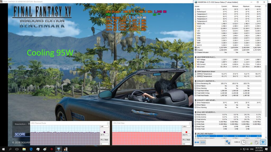Select the DIMM Temperature Sensor group header

click(228, 71)
